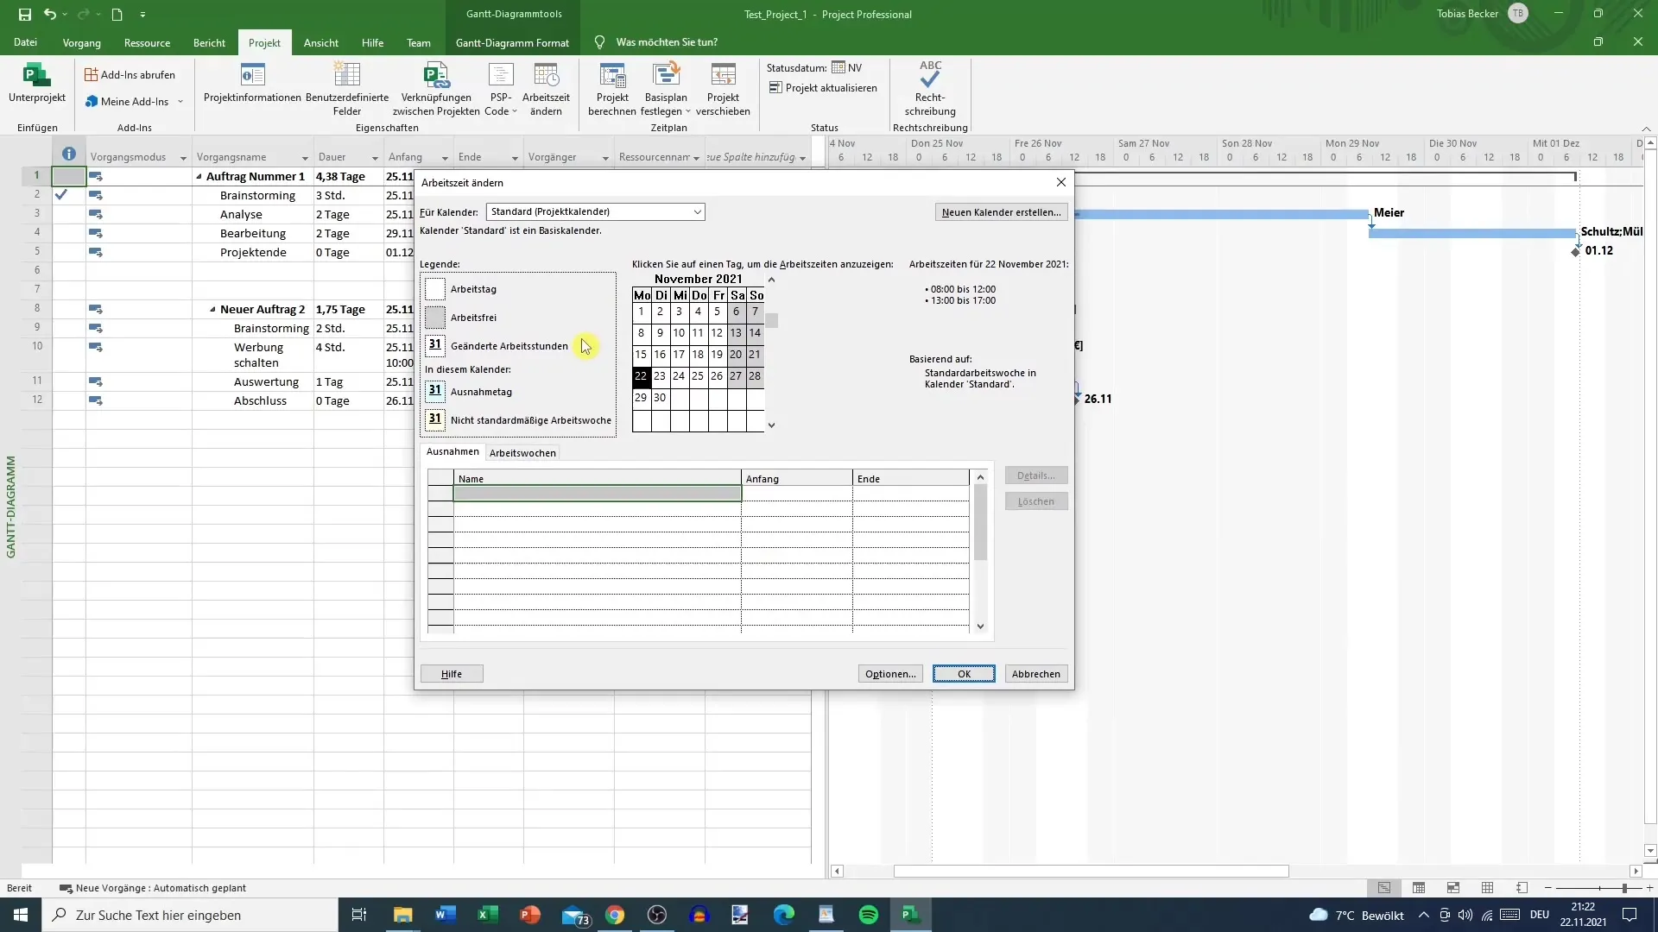Image resolution: width=1658 pixels, height=932 pixels.
Task: Select November 30 in the calendar
Action: (660, 398)
